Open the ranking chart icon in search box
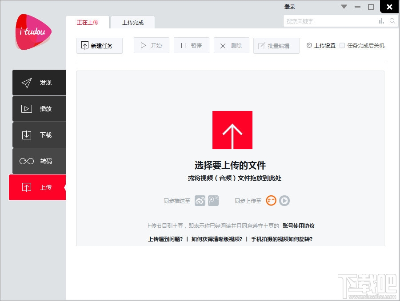400x301 pixels. coord(381,21)
